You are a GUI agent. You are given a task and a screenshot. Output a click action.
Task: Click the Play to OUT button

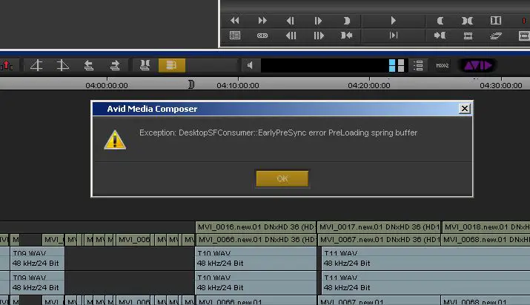[x=393, y=36]
